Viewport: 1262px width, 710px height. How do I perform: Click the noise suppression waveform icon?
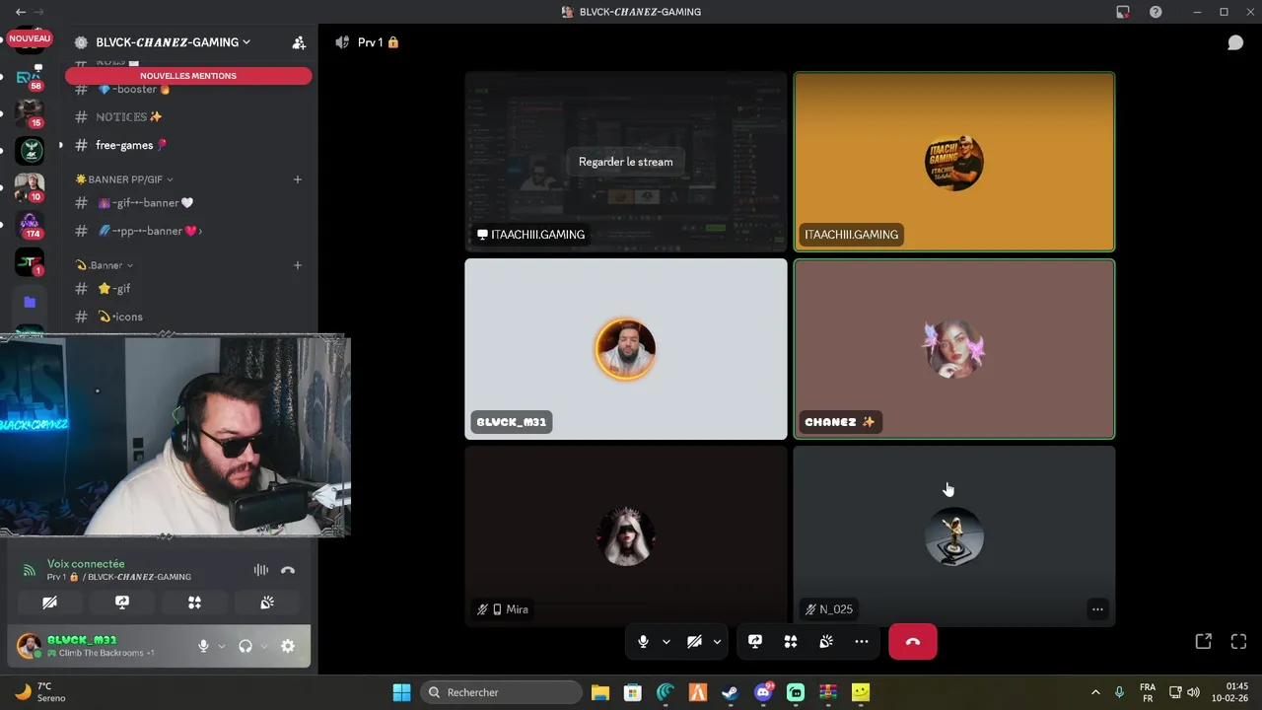(x=261, y=570)
